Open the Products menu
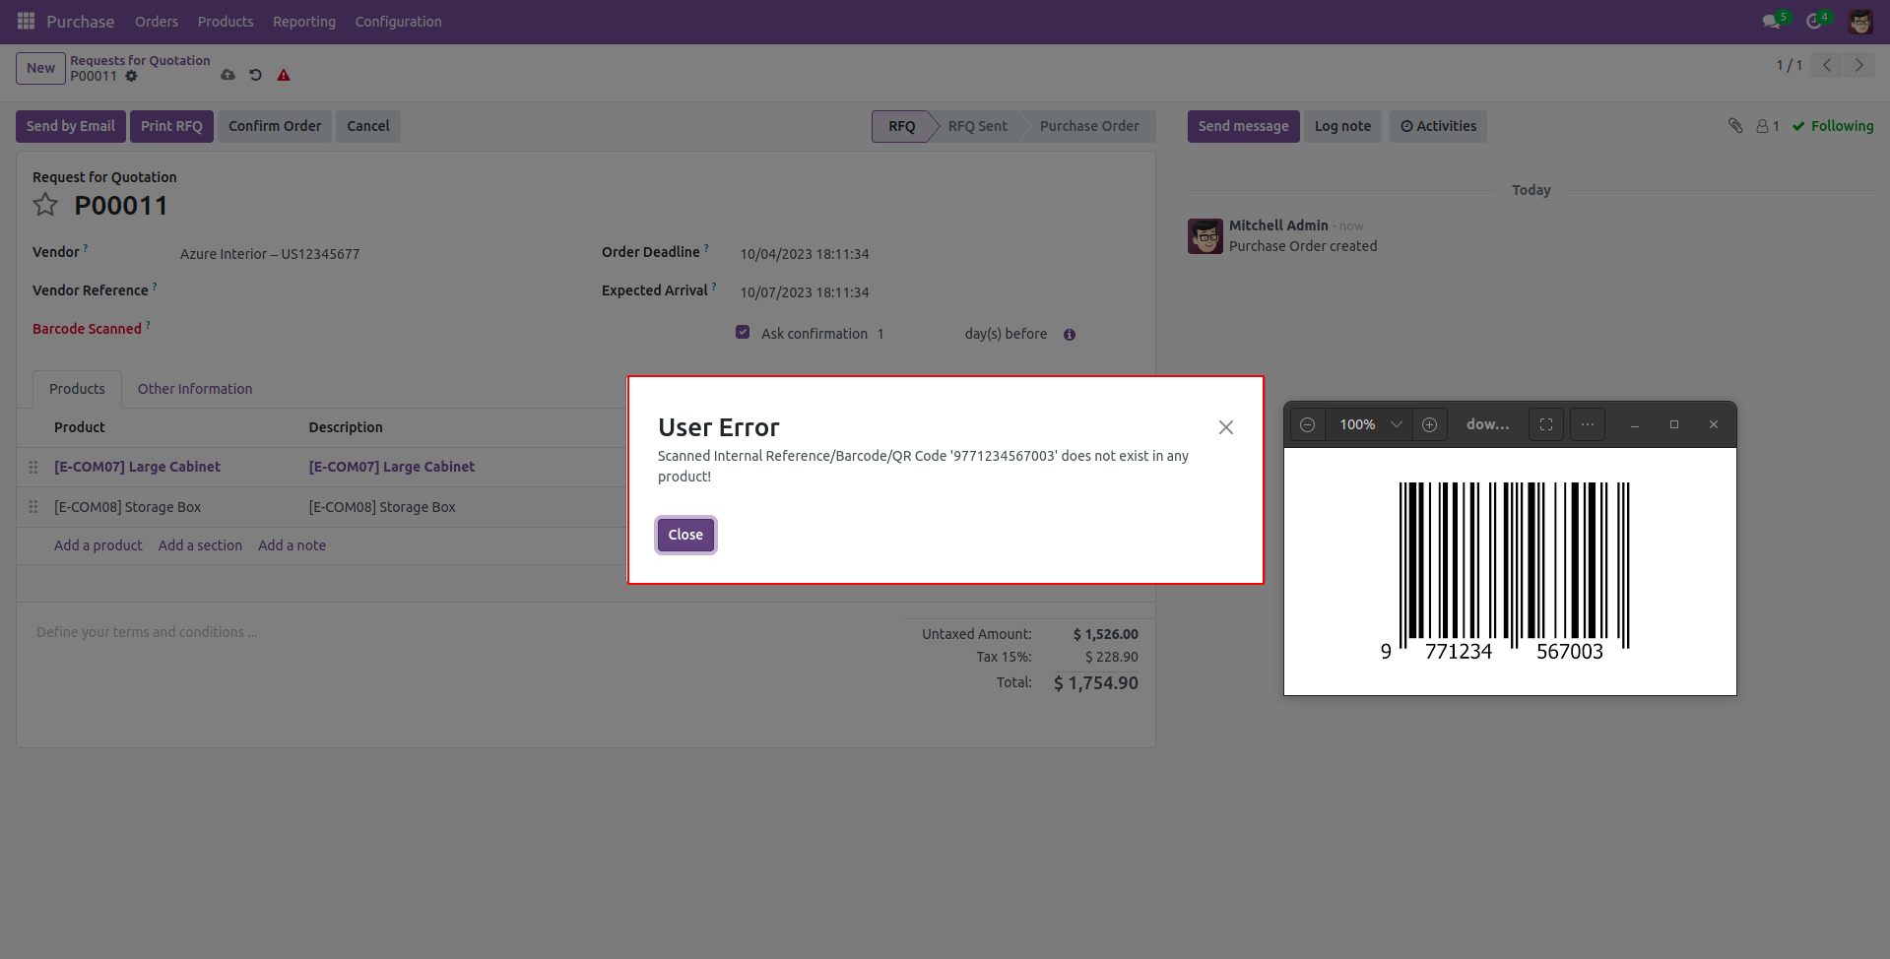Viewport: 1890px width, 959px height. coord(226,22)
